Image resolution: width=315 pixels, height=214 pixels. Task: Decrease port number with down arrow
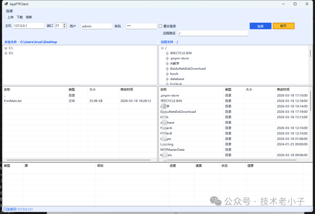click(x=64, y=27)
